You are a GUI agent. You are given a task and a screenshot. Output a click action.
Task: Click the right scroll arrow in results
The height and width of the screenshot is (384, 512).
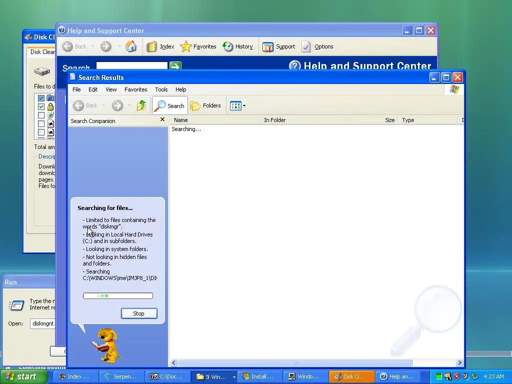point(459,363)
